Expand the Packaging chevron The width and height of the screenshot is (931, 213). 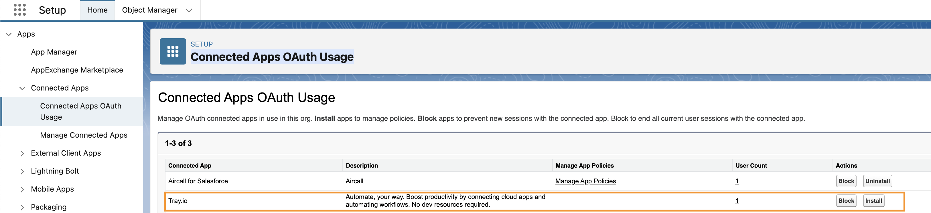(22, 208)
